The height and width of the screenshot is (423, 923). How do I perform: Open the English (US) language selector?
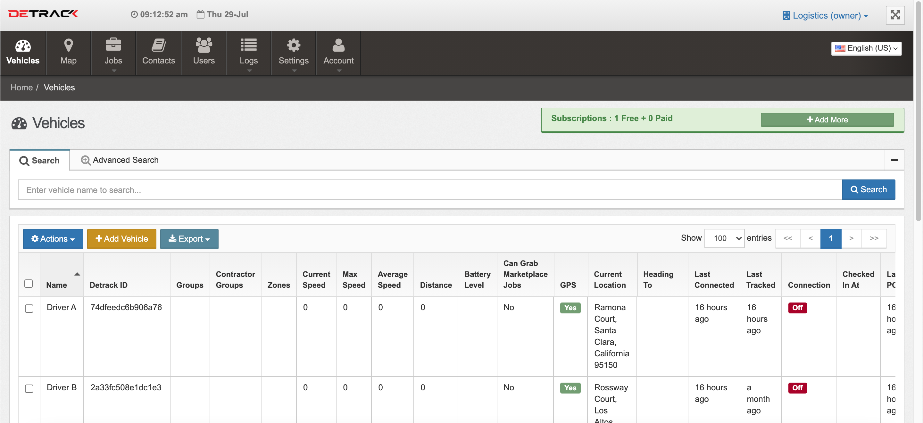(866, 48)
